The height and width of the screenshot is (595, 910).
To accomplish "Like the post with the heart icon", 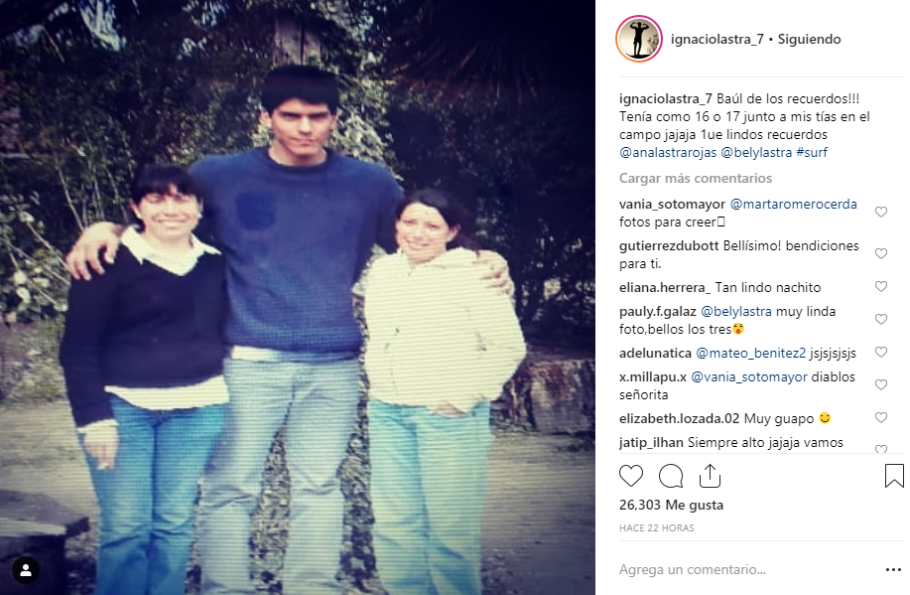I will 631,476.
